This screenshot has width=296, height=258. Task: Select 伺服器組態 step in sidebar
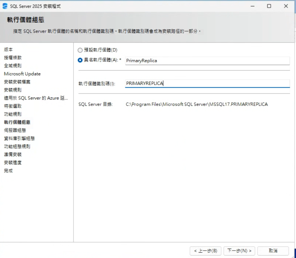(15, 130)
